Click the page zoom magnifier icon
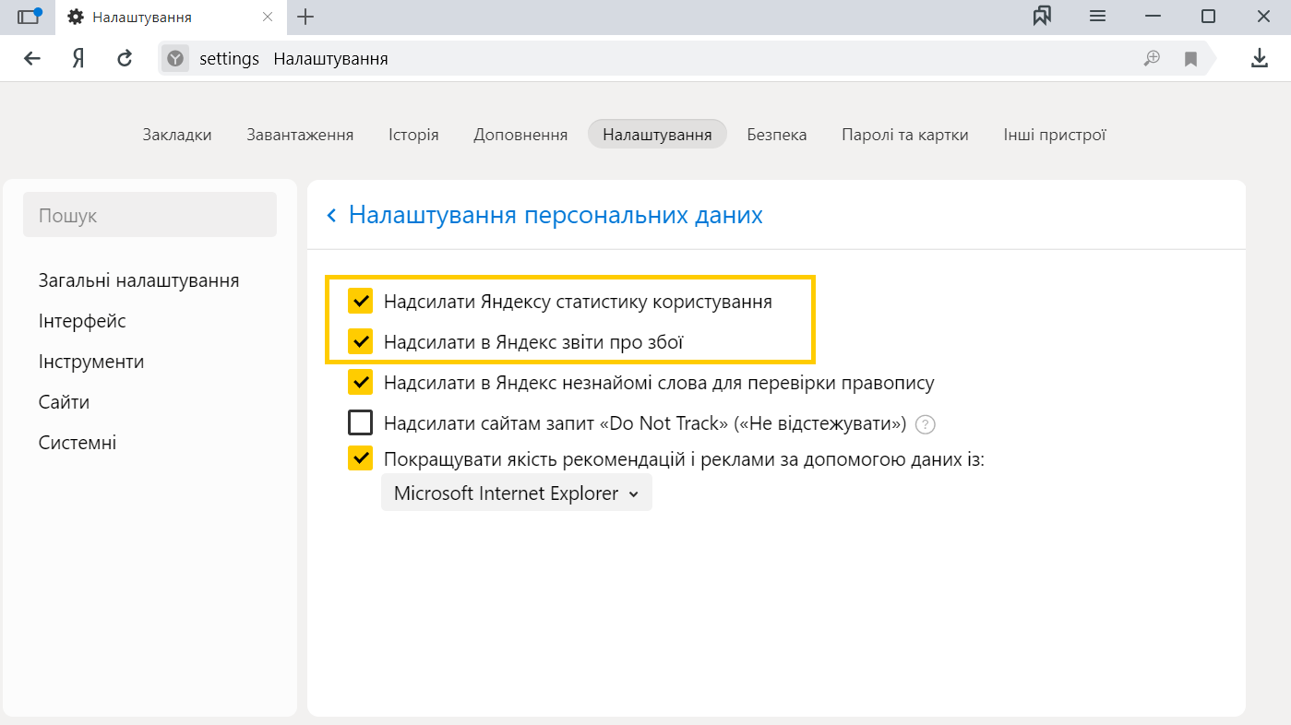The width and height of the screenshot is (1291, 725). click(x=1152, y=59)
